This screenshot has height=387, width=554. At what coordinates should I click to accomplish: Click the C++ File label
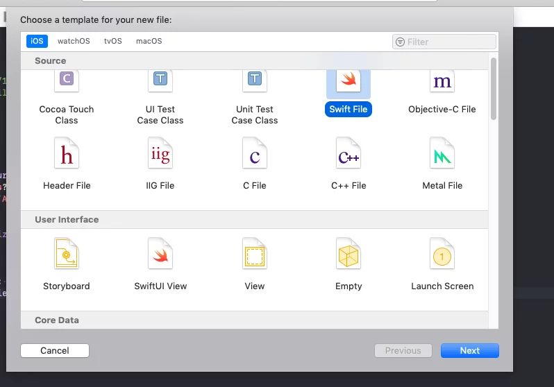click(349, 186)
